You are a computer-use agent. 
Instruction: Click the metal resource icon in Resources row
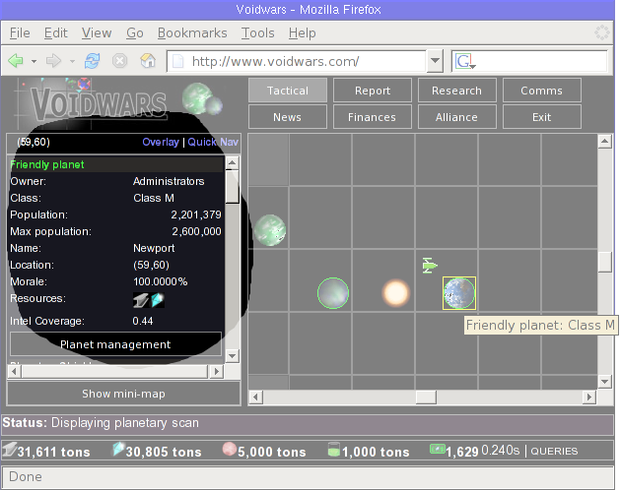tap(141, 300)
